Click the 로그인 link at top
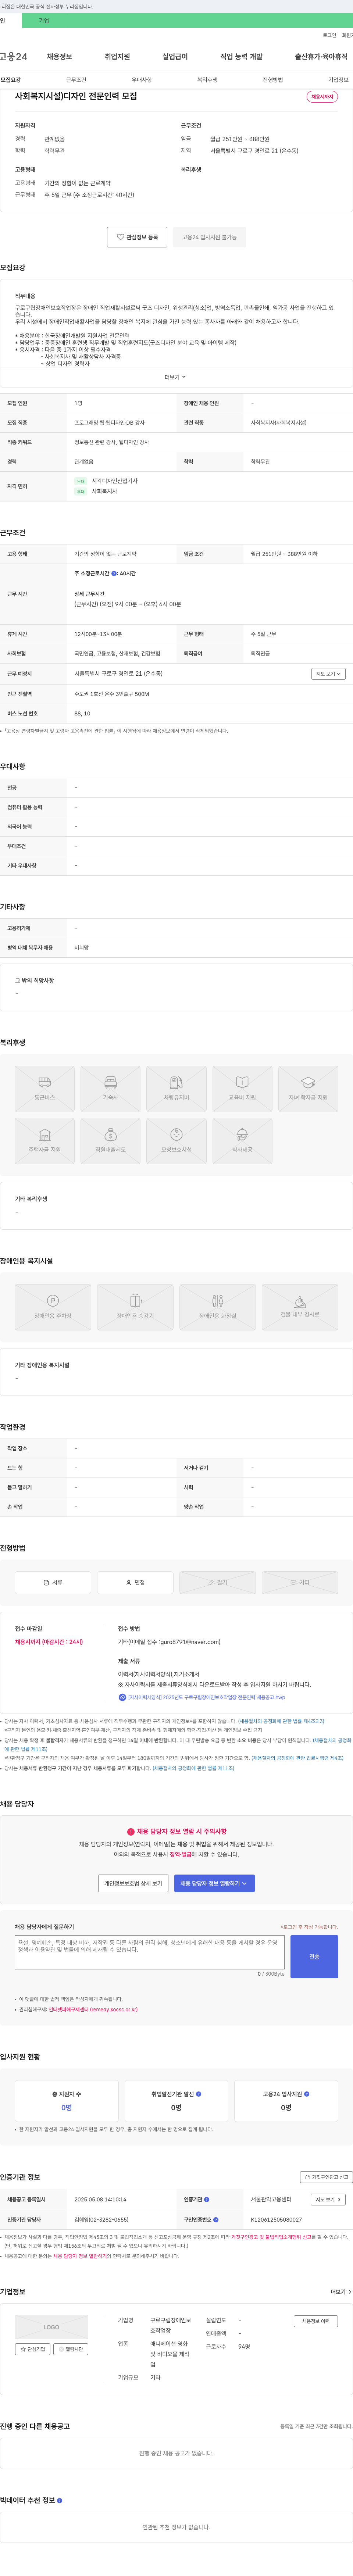 point(329,35)
